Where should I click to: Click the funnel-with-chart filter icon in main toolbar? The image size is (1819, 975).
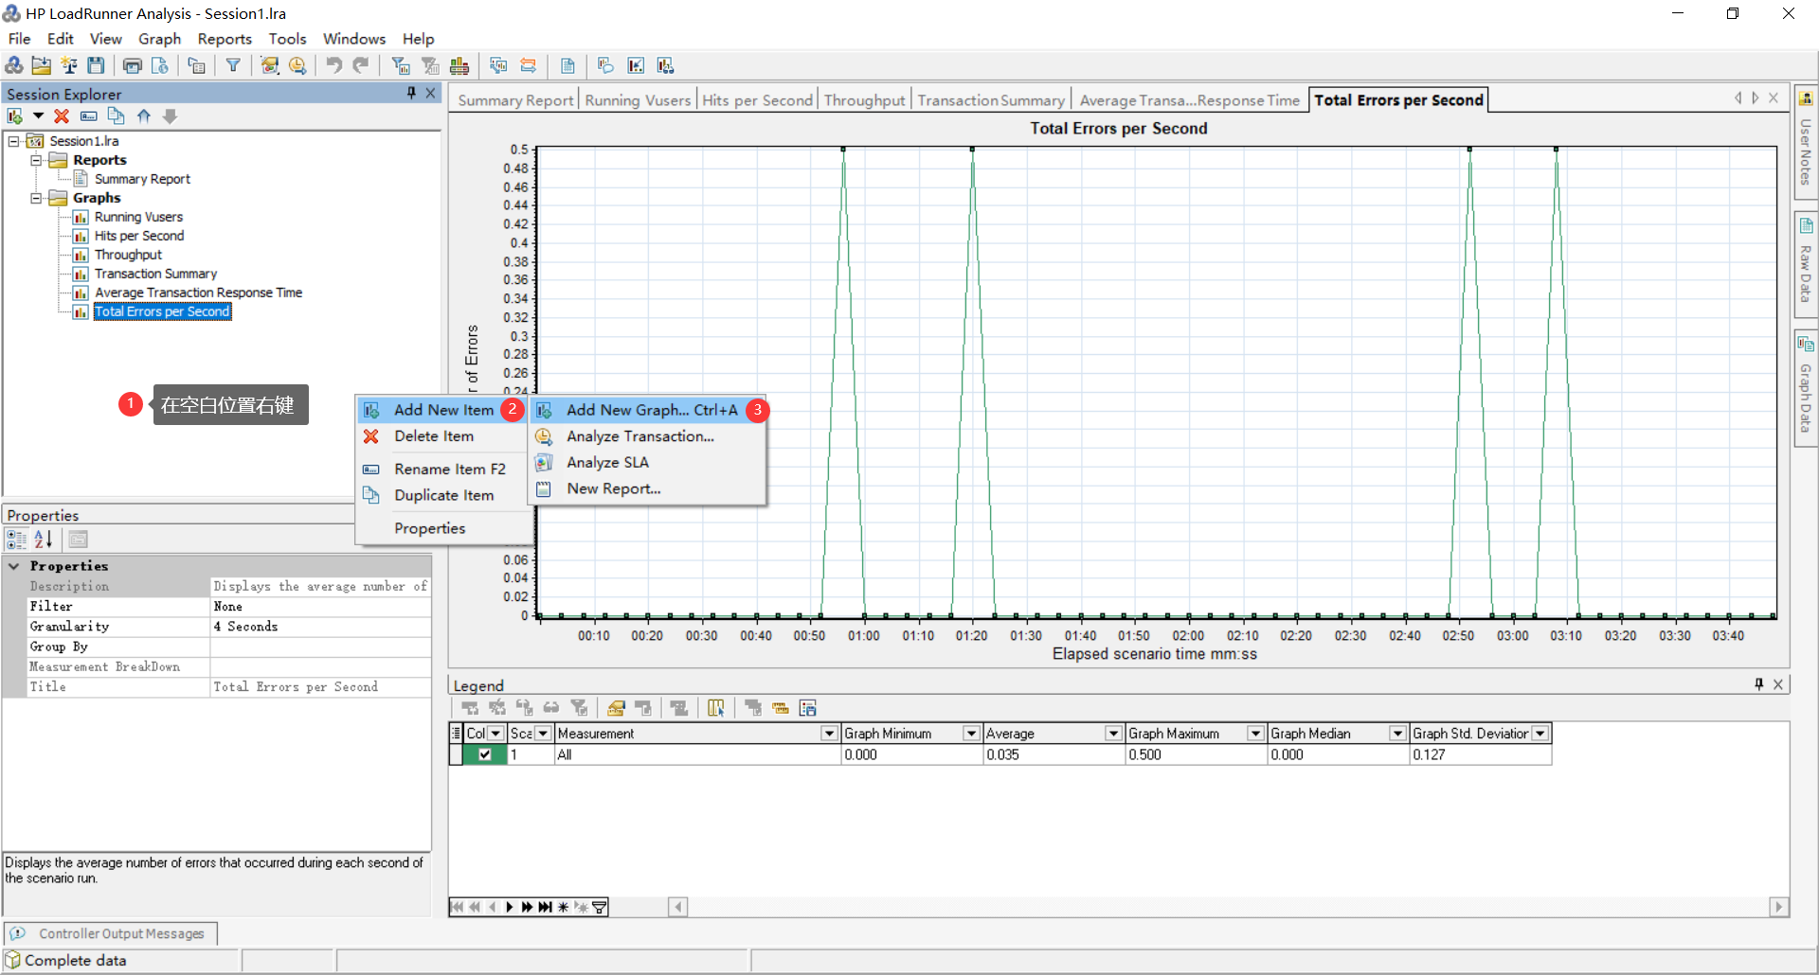[x=401, y=65]
